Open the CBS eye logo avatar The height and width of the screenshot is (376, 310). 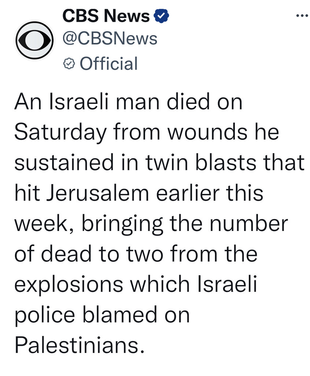coord(34,40)
